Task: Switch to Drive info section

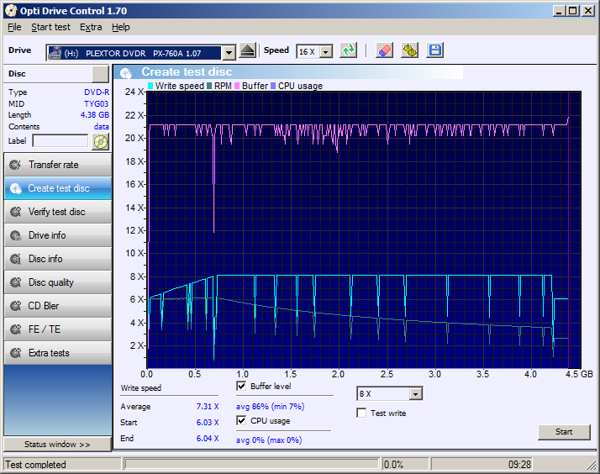Action: [58, 235]
